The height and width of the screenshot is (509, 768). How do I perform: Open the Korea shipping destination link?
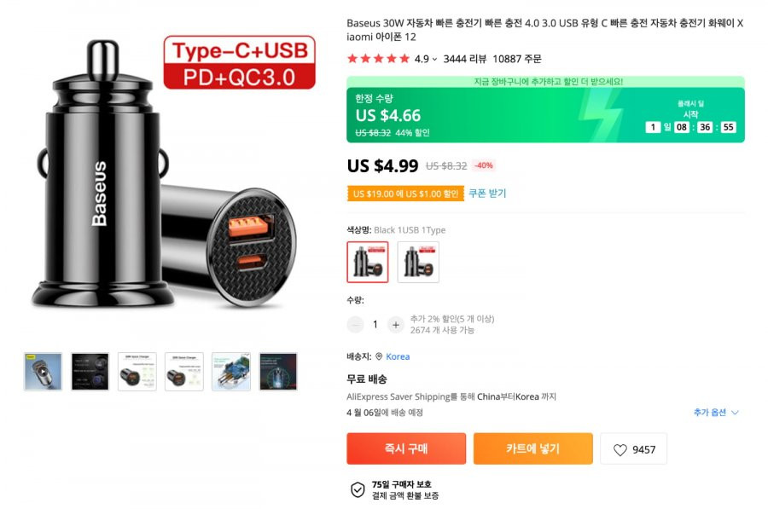point(398,356)
